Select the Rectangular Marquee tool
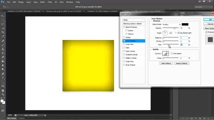 click(x=3, y=20)
